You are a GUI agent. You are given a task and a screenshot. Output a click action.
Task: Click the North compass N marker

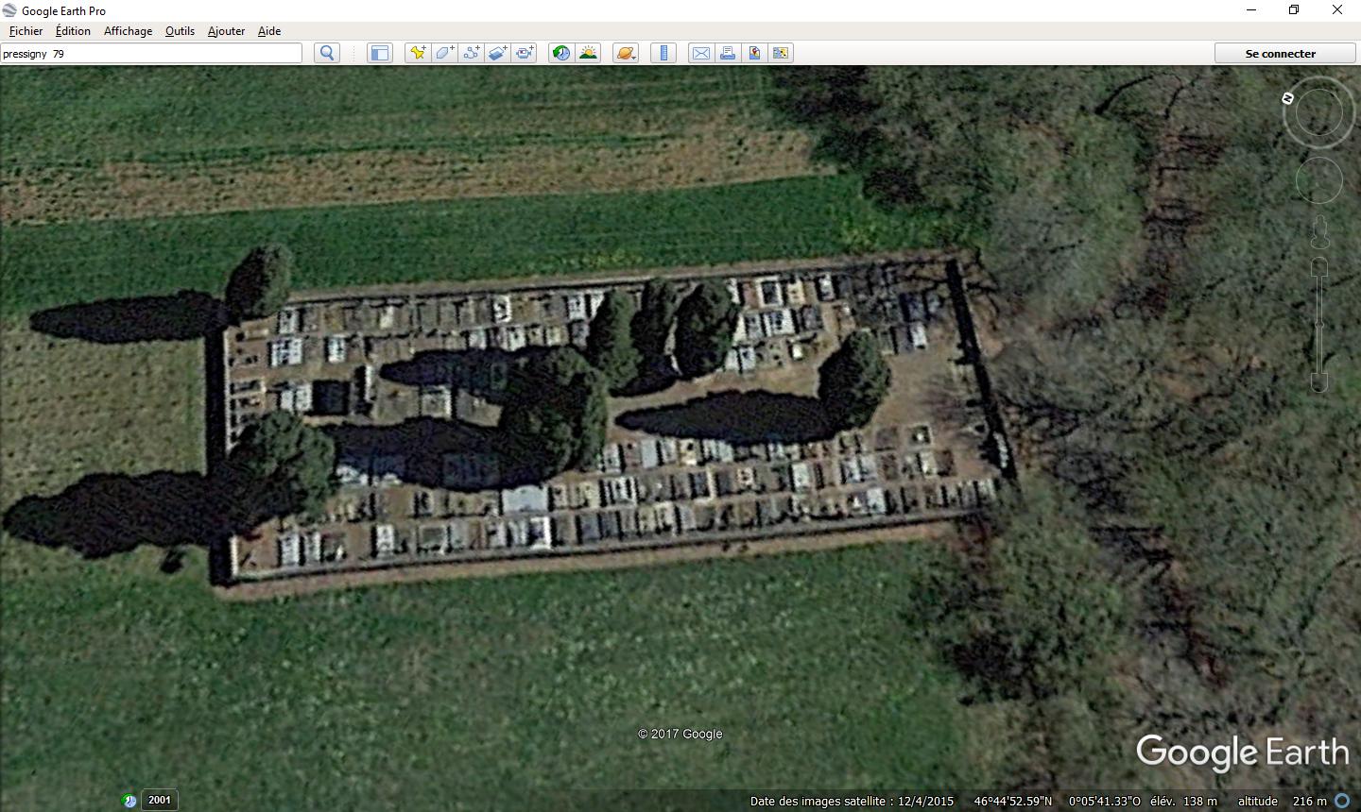point(1287,98)
